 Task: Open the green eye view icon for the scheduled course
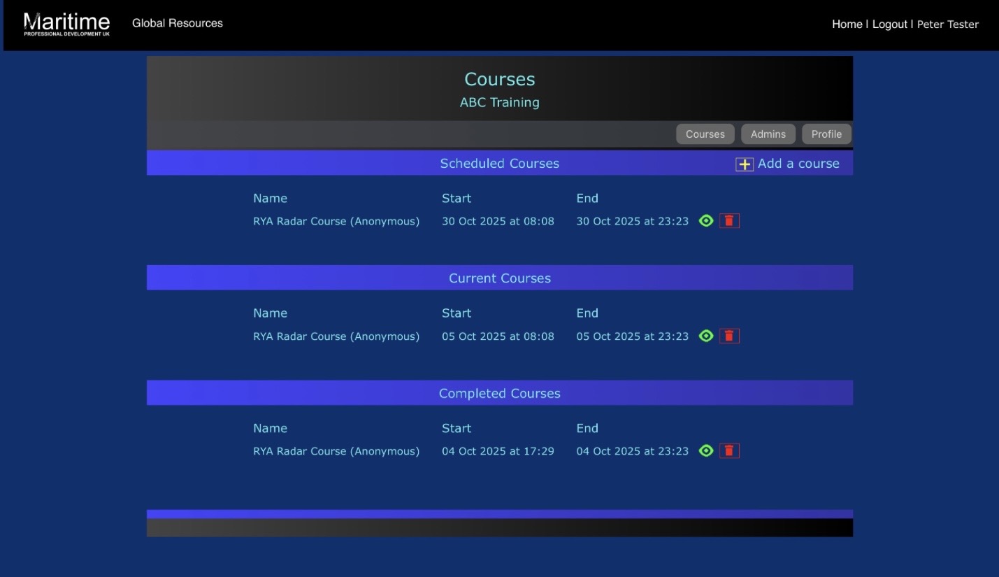[x=706, y=220]
